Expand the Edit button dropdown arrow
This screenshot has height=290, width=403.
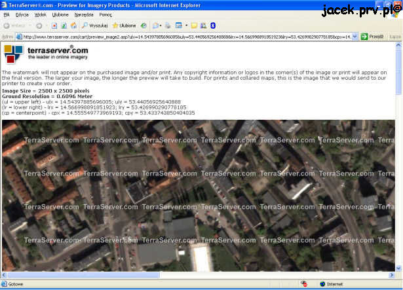tap(186, 26)
